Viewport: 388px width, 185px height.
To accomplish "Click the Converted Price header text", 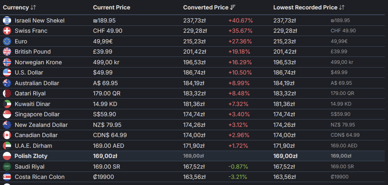I will click(x=206, y=8).
